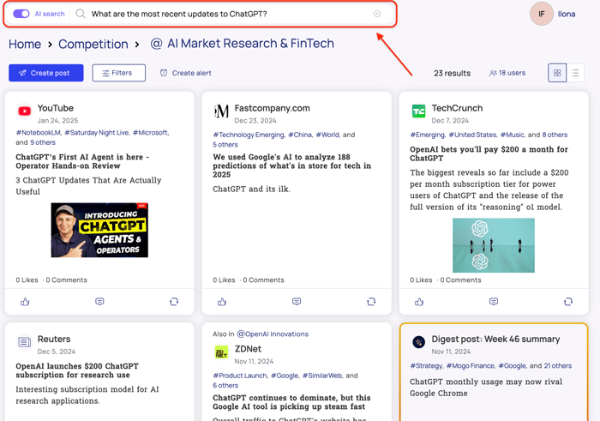Viewport: 600px width, 421px height.
Task: Go to Home in breadcrumb
Action: 25,44
